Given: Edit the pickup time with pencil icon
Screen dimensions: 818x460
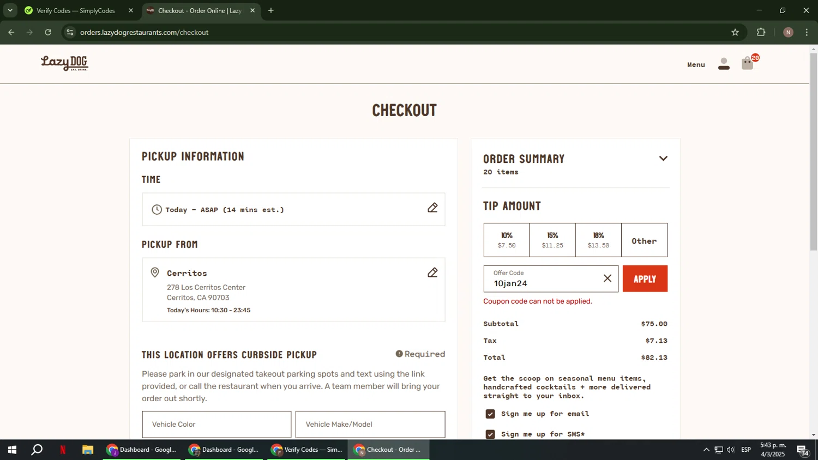Looking at the screenshot, I should tap(432, 208).
